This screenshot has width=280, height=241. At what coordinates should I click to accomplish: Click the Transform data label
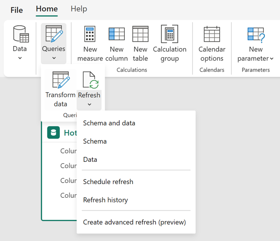pos(60,99)
